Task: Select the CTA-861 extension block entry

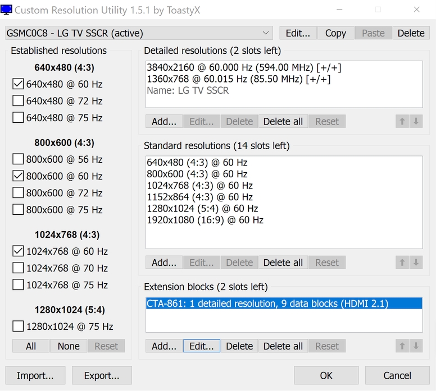Action: click(x=267, y=304)
